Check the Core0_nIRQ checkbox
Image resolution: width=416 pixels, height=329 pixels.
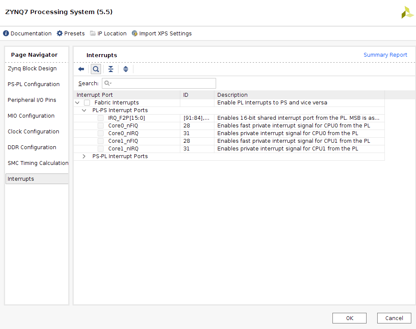(x=101, y=133)
